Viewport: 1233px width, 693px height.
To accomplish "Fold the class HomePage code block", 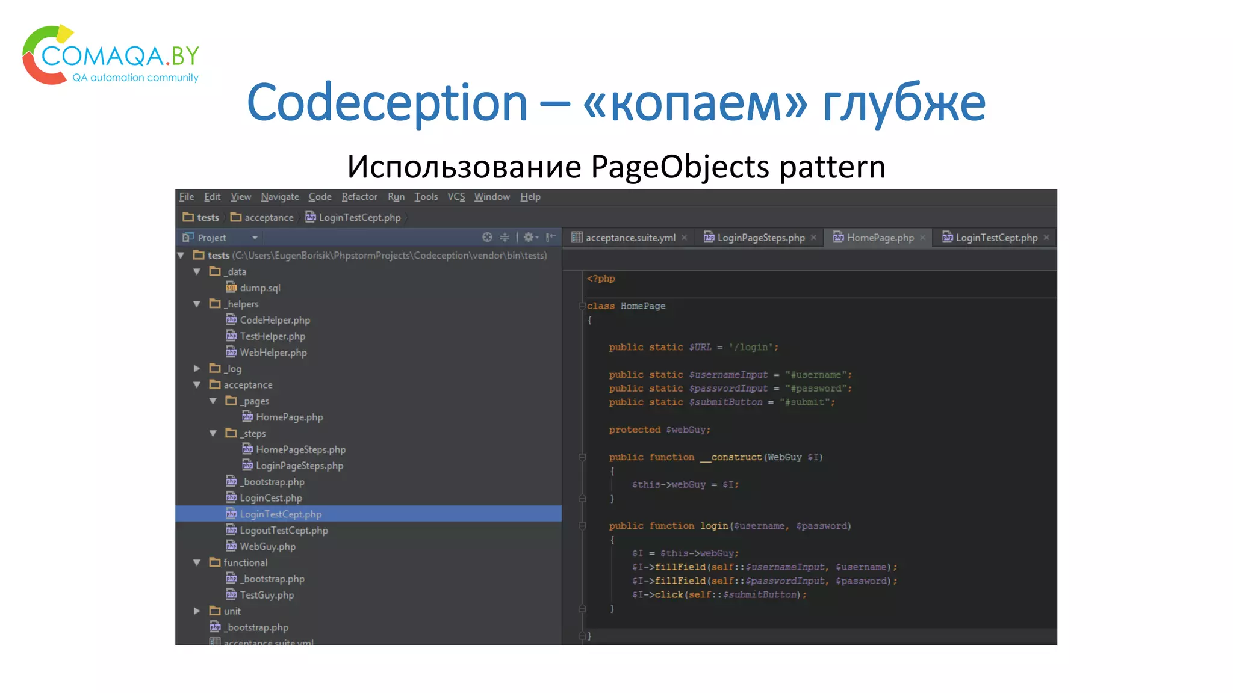I will click(x=582, y=306).
